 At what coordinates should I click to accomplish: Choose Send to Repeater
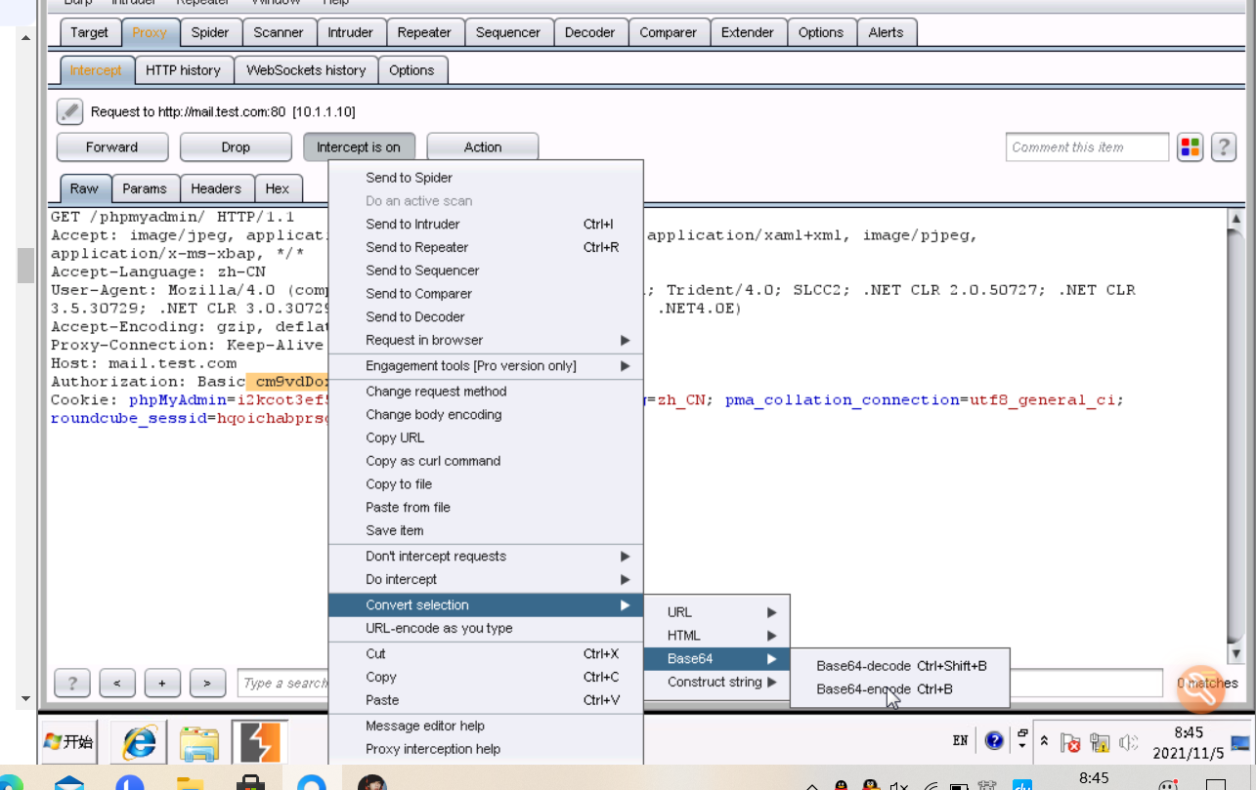486,247
